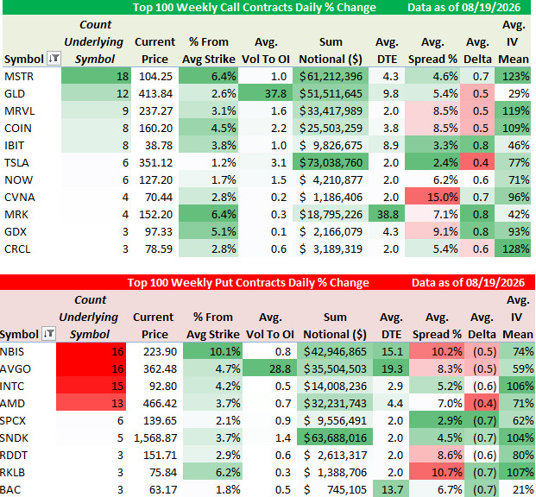Image resolution: width=536 pixels, height=497 pixels.
Task: Click puts table Avg. Vol To OI header
Action: tap(269, 325)
